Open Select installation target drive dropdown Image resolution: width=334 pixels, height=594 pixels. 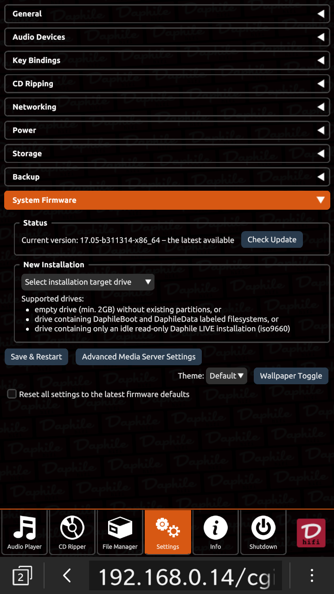point(88,282)
